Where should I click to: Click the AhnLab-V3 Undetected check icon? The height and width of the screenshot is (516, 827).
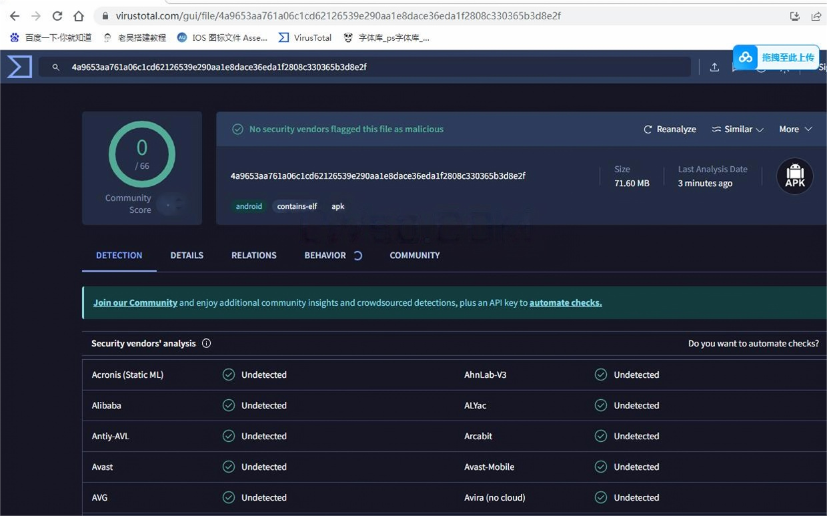601,374
